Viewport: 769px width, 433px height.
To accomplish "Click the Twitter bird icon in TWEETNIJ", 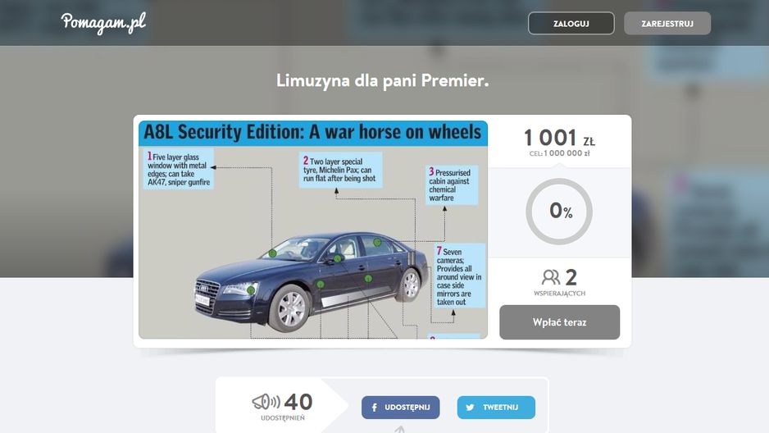I will (x=470, y=408).
